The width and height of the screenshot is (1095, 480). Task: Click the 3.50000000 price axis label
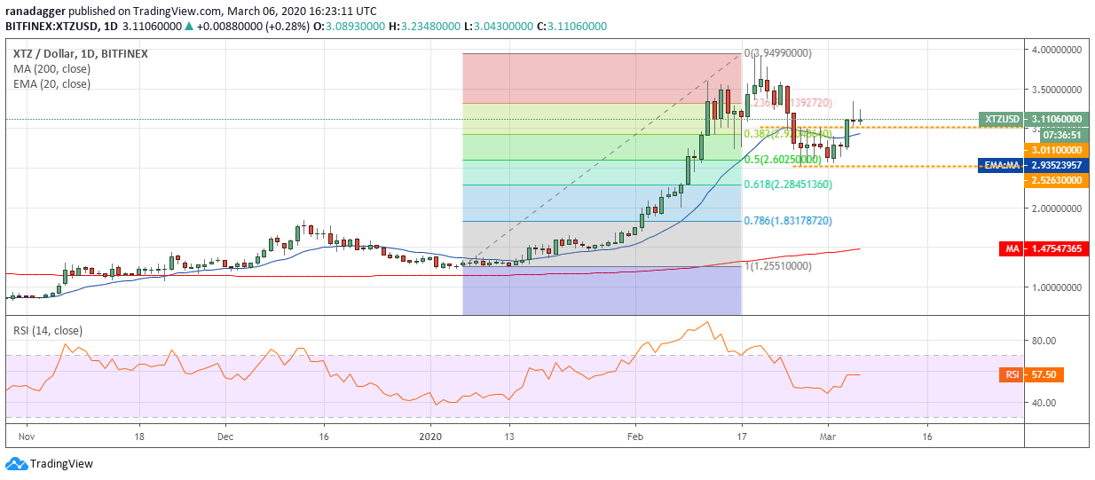pos(1057,90)
